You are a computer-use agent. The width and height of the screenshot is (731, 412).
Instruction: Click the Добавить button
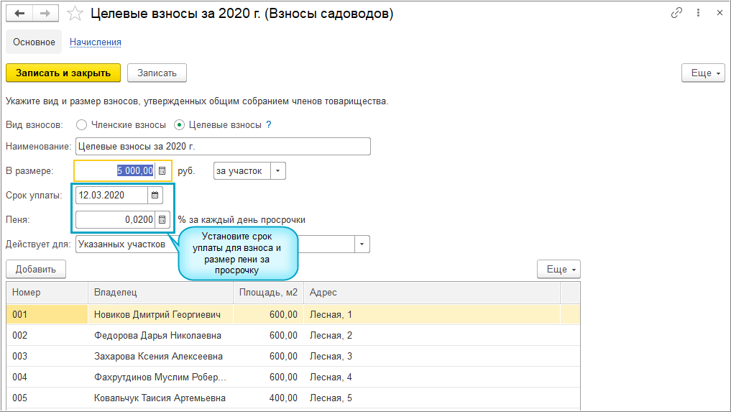(x=36, y=269)
